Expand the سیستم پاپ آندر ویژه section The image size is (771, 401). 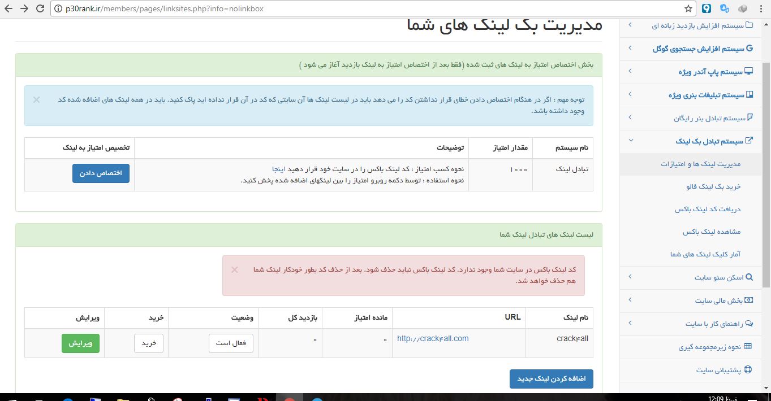click(630, 72)
